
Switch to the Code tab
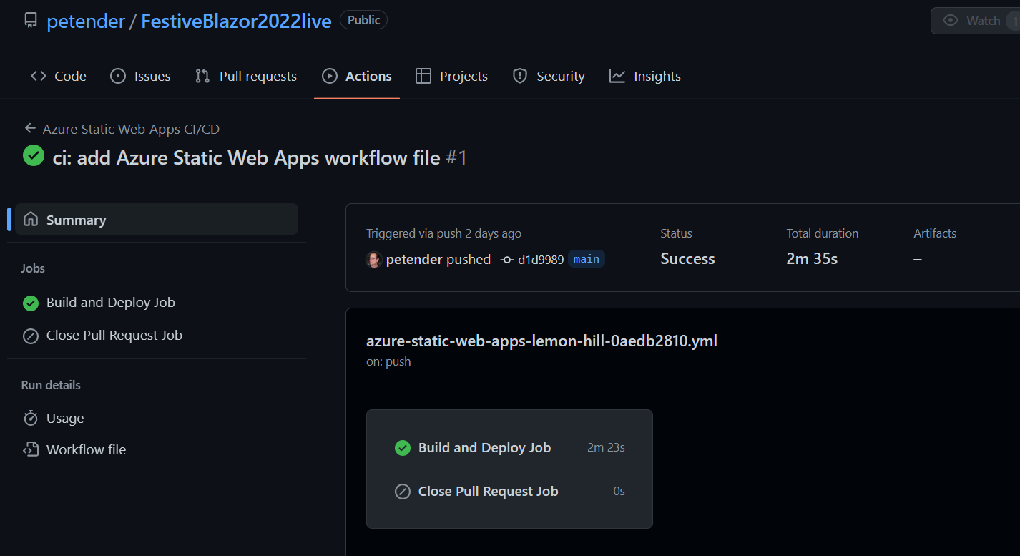[59, 76]
